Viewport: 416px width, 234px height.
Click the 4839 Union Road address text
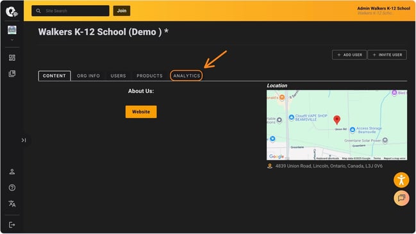coord(329,166)
